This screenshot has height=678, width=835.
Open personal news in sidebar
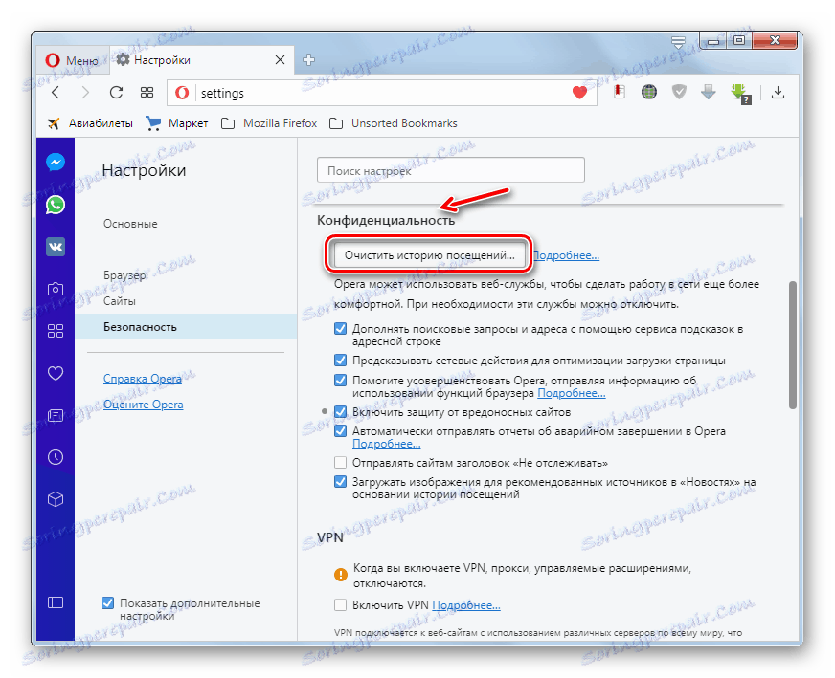pyautogui.click(x=56, y=415)
